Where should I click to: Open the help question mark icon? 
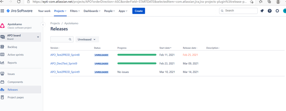[x=270, y=11]
